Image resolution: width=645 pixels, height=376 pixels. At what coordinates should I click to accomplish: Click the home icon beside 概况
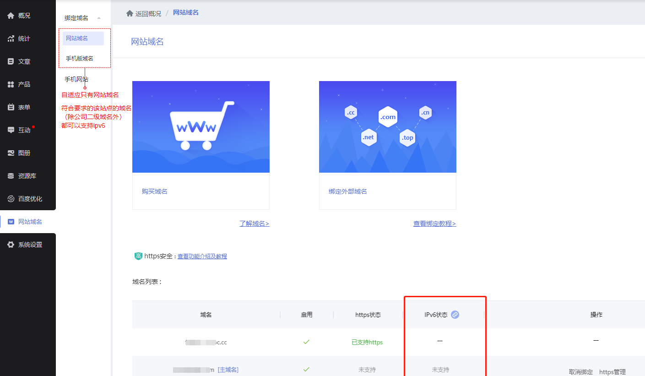click(11, 16)
